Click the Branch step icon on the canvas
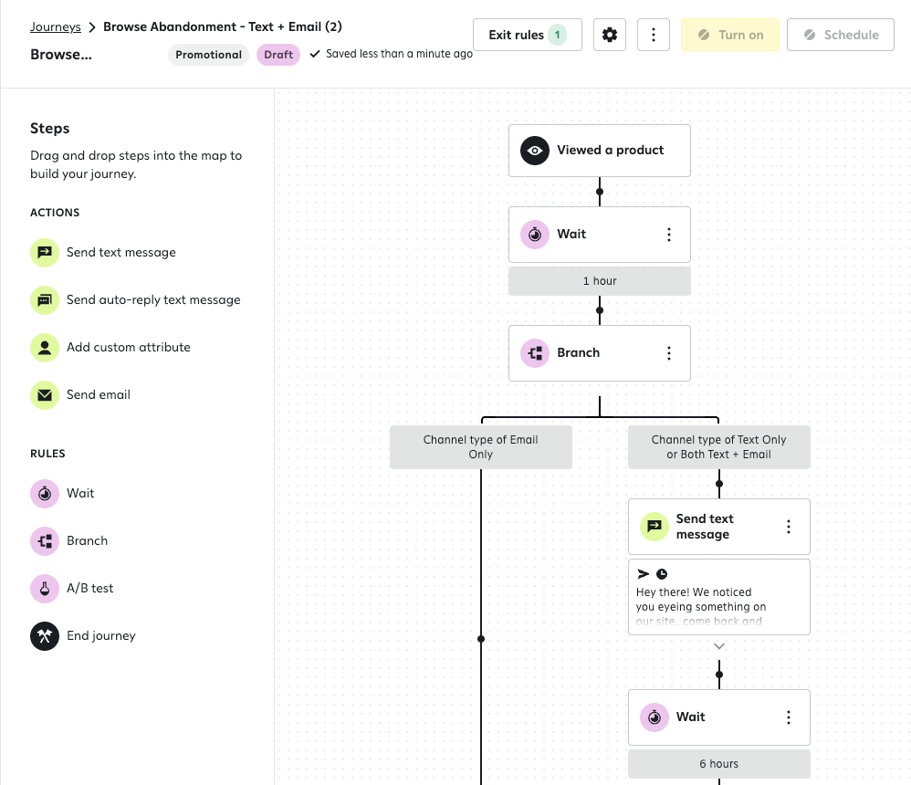 [x=535, y=353]
